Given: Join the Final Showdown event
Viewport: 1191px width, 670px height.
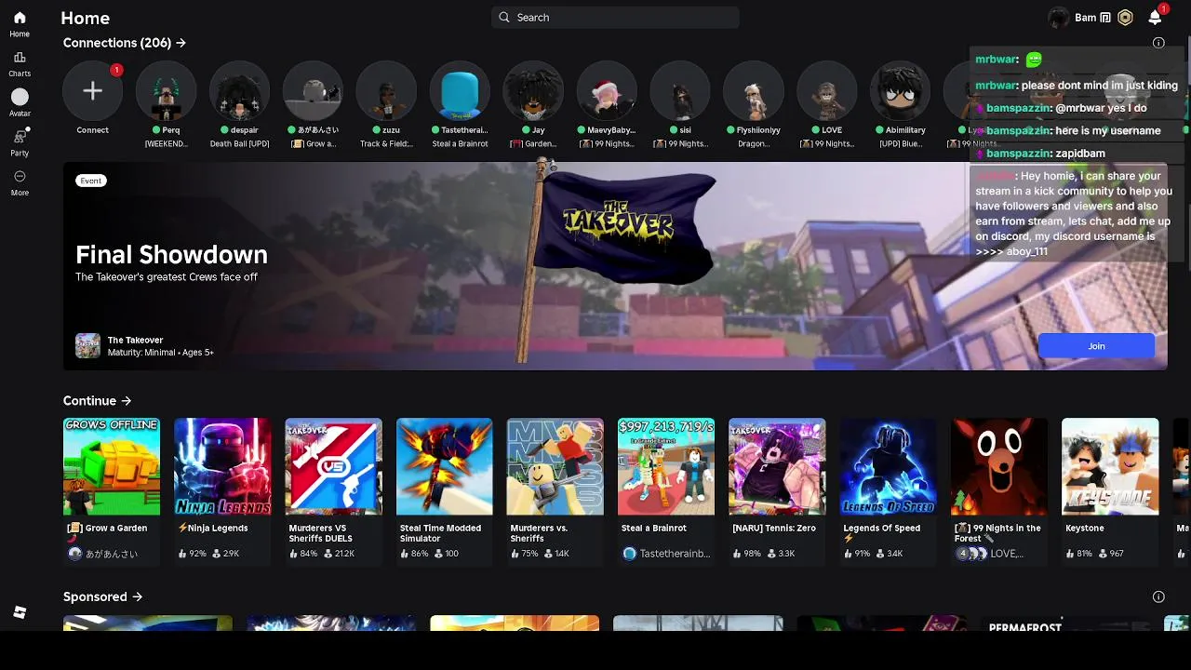Looking at the screenshot, I should (1096, 346).
